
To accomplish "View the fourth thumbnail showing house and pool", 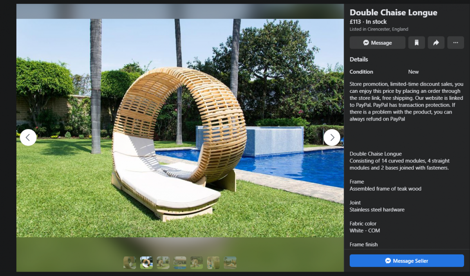I will tap(180, 263).
